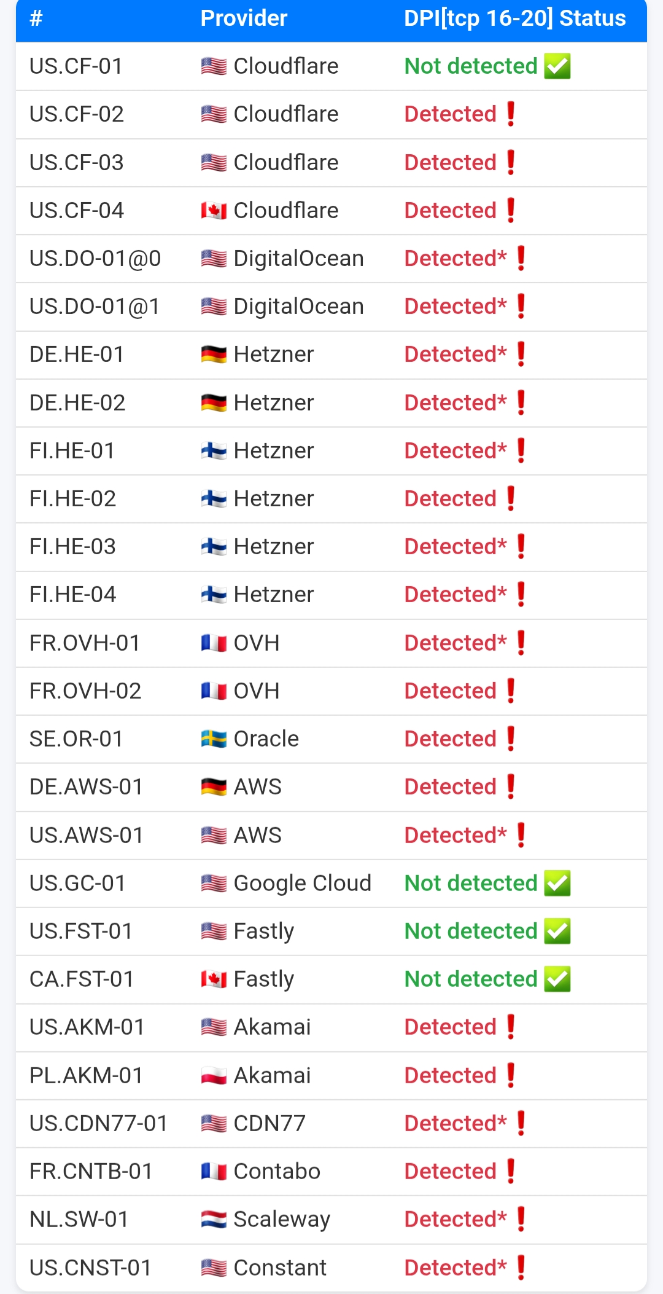Image resolution: width=663 pixels, height=1294 pixels.
Task: Click the # column header
Action: [36, 18]
